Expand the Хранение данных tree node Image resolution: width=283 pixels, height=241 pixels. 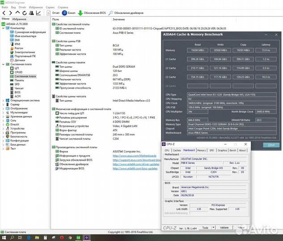click(3, 116)
